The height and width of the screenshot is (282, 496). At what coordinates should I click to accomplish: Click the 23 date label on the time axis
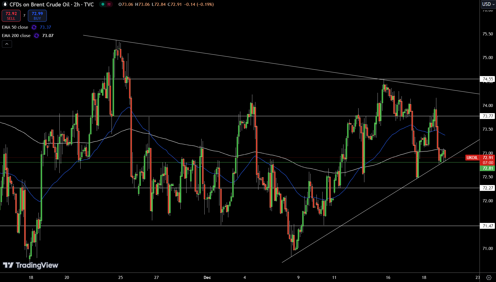pos(477,278)
